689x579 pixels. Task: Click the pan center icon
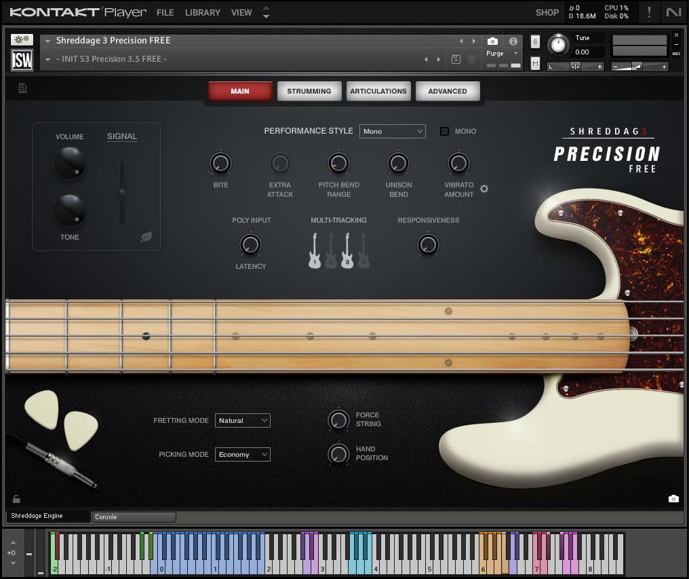[x=575, y=67]
